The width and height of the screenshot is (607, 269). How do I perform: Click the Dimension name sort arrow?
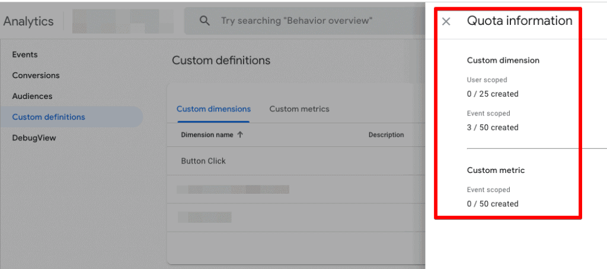tap(240, 135)
